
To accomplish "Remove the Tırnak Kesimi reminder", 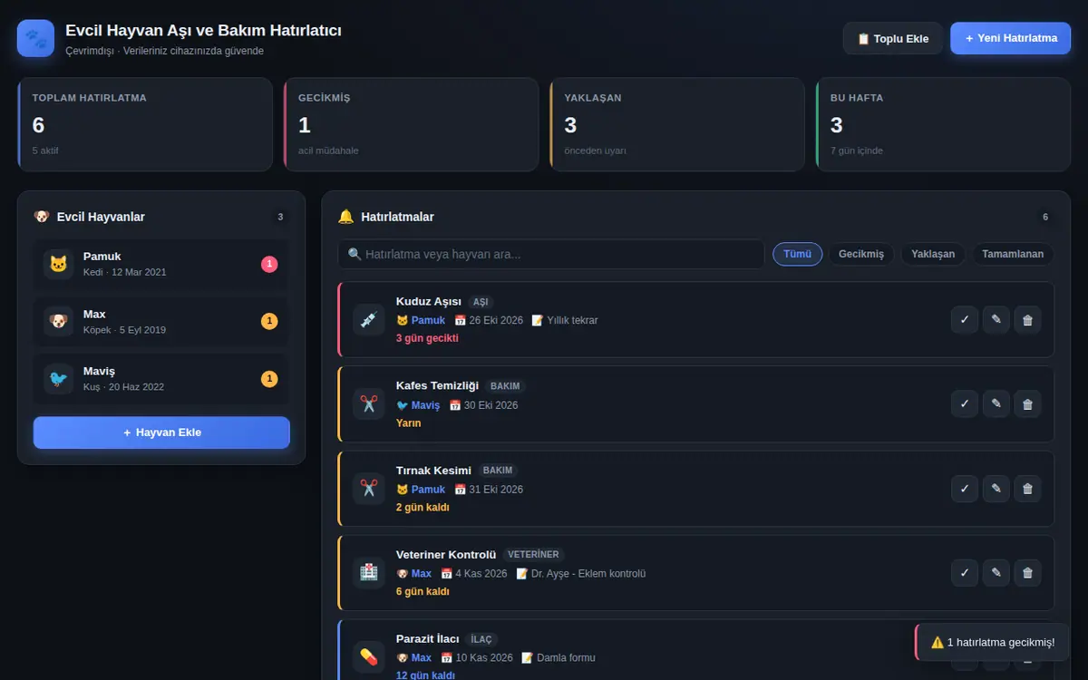I will click(x=1027, y=489).
